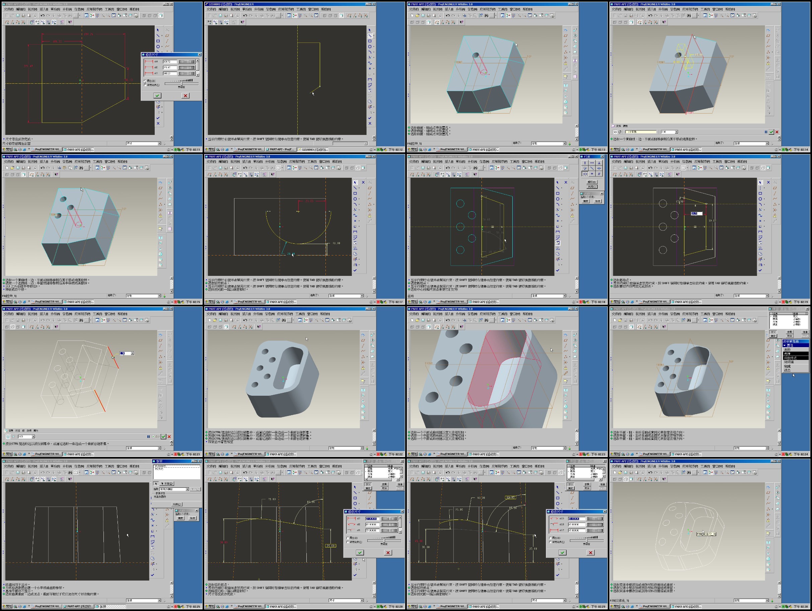Click the 灵敏度 sensitivity slider in 02:29 dialog
812x611 pixels.
click(x=587, y=541)
